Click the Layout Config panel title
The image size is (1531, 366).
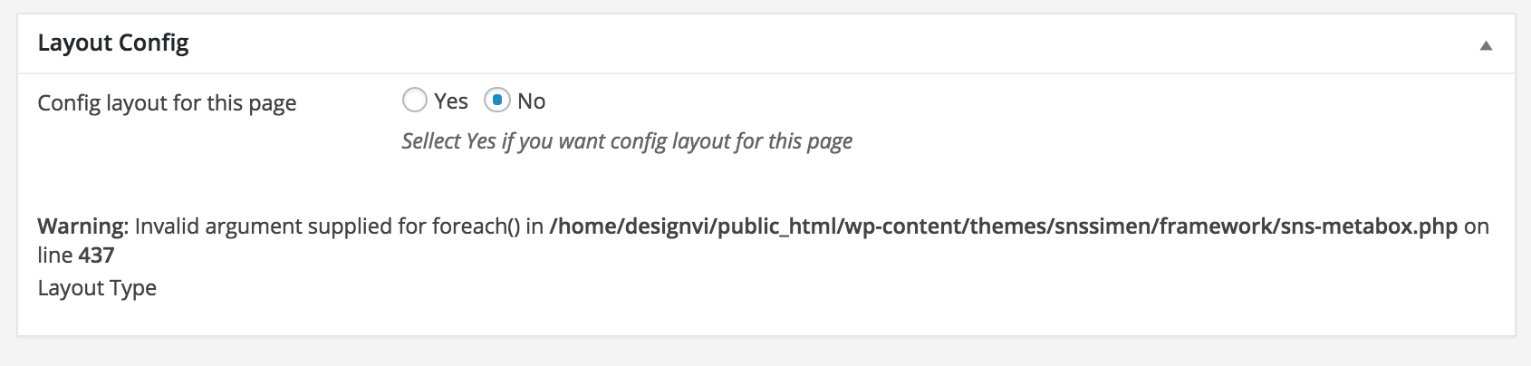point(113,43)
